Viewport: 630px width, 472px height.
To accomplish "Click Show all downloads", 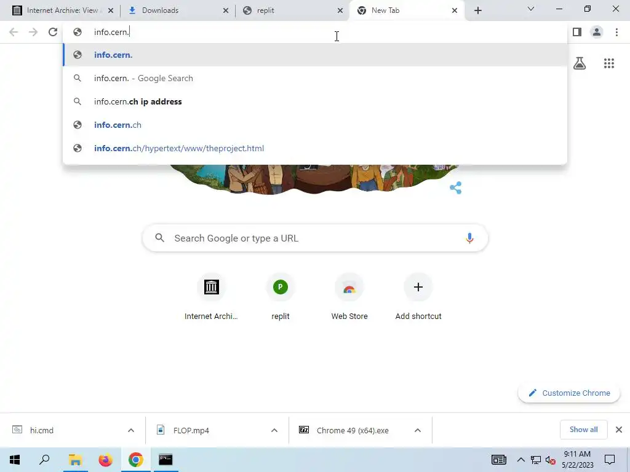I will [x=583, y=430].
